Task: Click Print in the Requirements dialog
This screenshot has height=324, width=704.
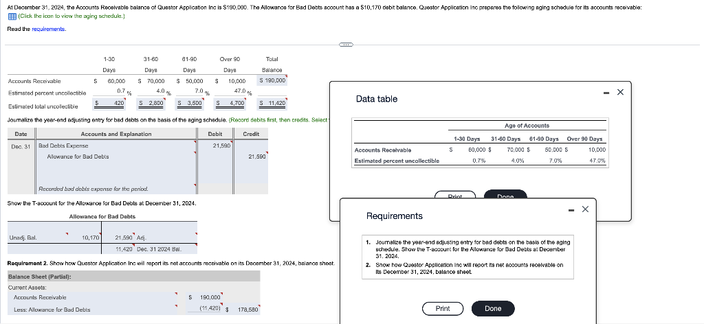Action: [x=443, y=308]
